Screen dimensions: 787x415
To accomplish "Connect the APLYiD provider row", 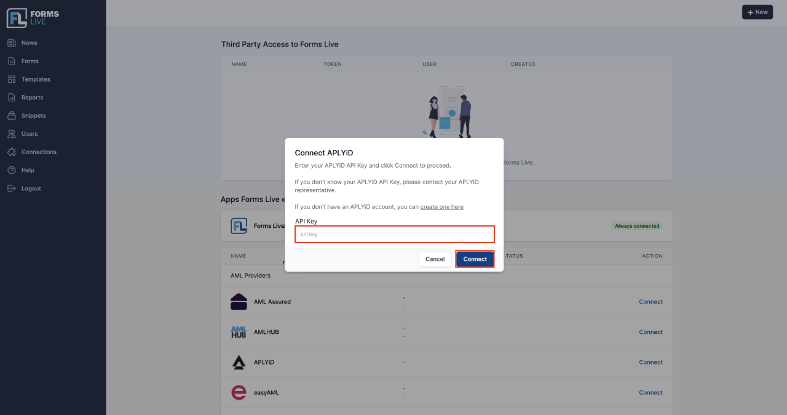I will click(x=651, y=362).
